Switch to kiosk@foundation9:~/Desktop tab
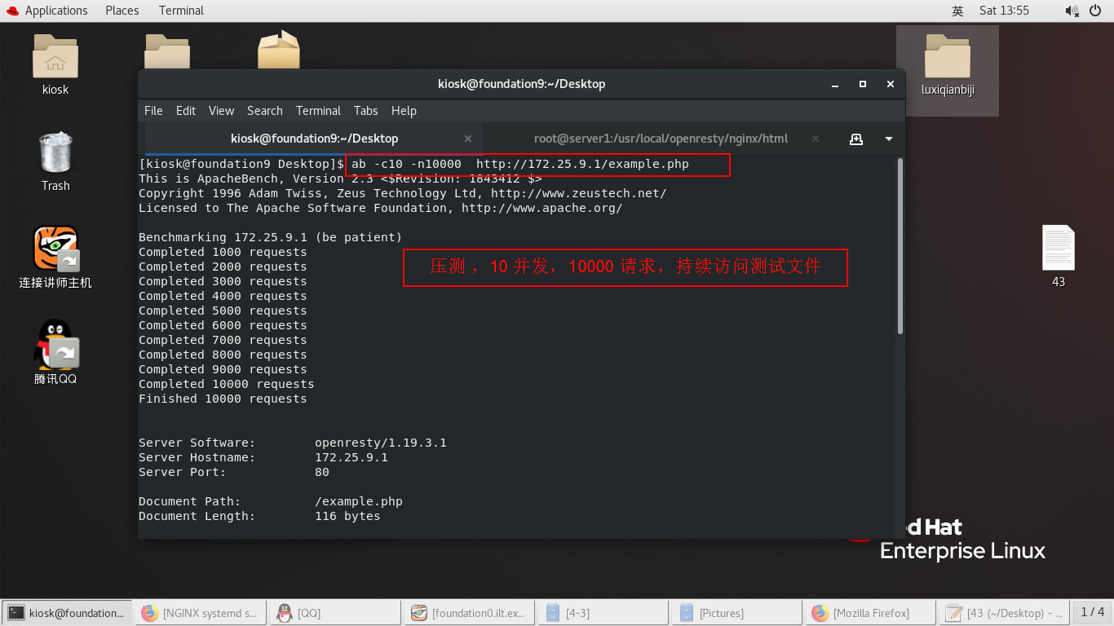1114x626 pixels. (x=314, y=139)
